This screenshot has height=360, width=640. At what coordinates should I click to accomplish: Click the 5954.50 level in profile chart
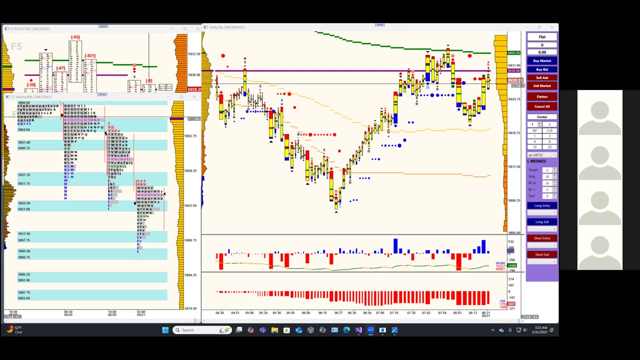coord(24,129)
